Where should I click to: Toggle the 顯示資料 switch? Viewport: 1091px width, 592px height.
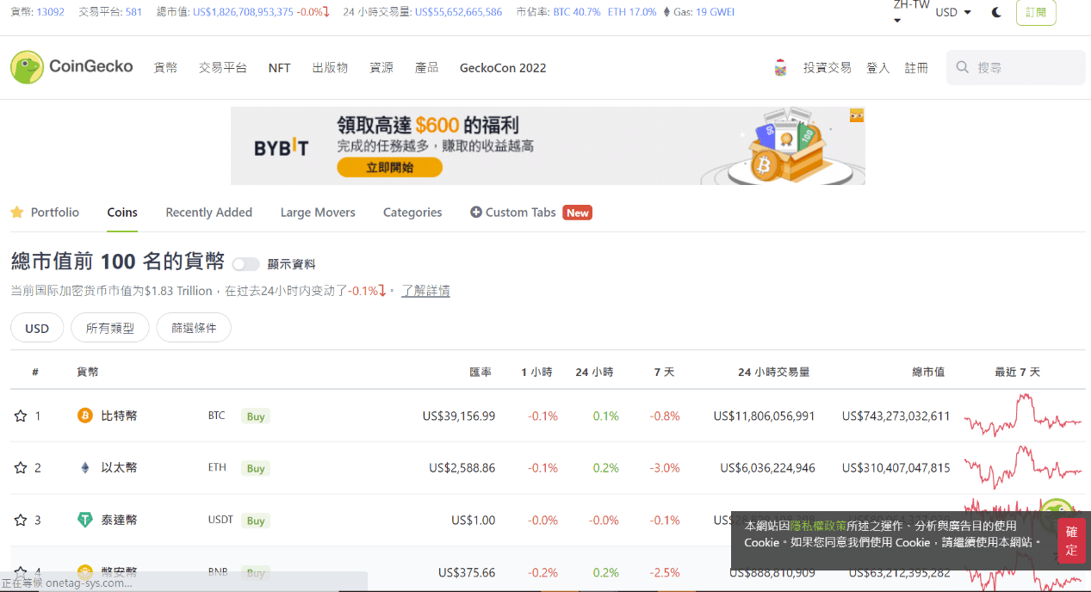(x=245, y=266)
